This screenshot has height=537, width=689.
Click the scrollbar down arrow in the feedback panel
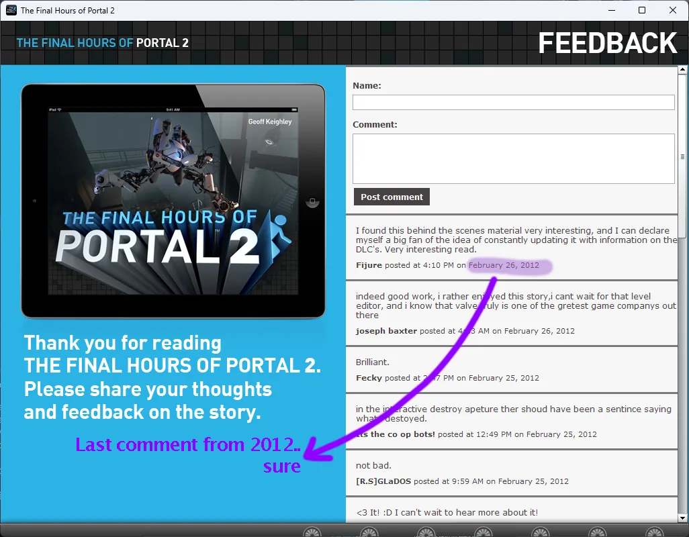(x=682, y=518)
